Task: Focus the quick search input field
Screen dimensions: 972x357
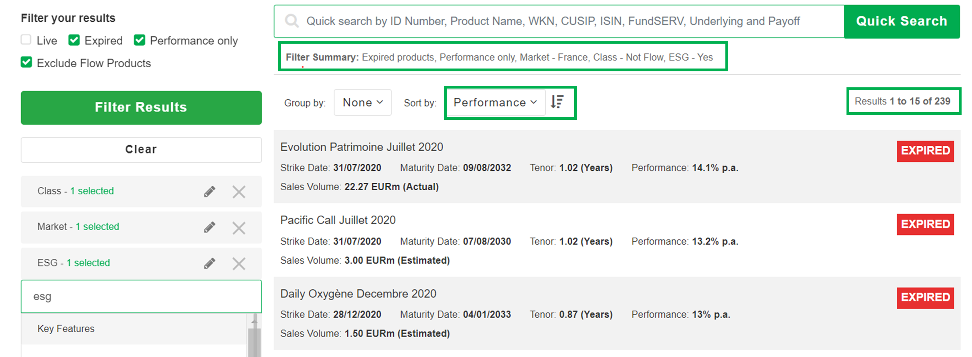Action: coord(559,21)
